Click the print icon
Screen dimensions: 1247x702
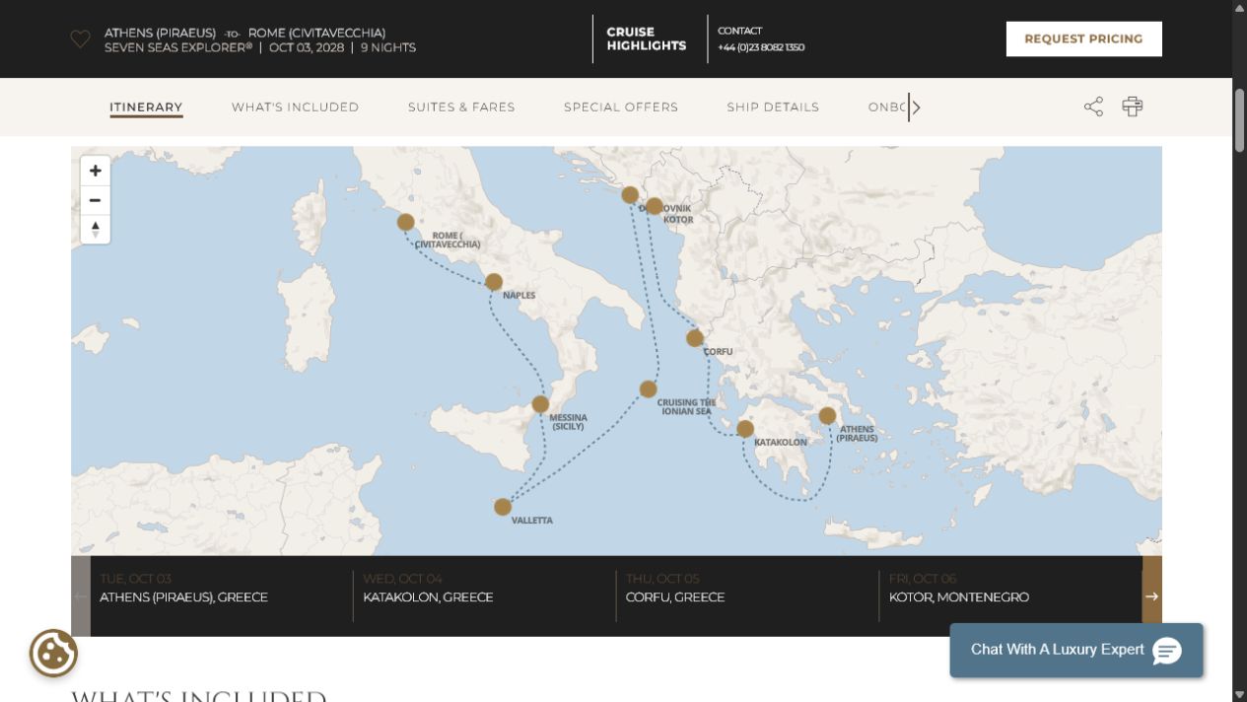[1132, 106]
